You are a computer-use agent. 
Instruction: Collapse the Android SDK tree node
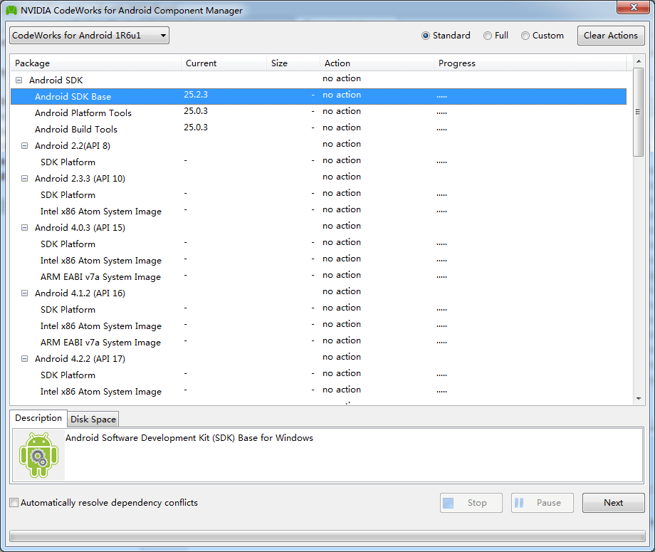pos(19,80)
